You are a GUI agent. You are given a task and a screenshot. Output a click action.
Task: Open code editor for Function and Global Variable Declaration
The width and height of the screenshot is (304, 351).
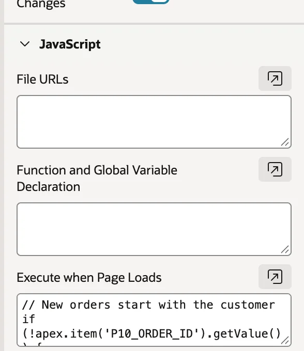pyautogui.click(x=275, y=169)
